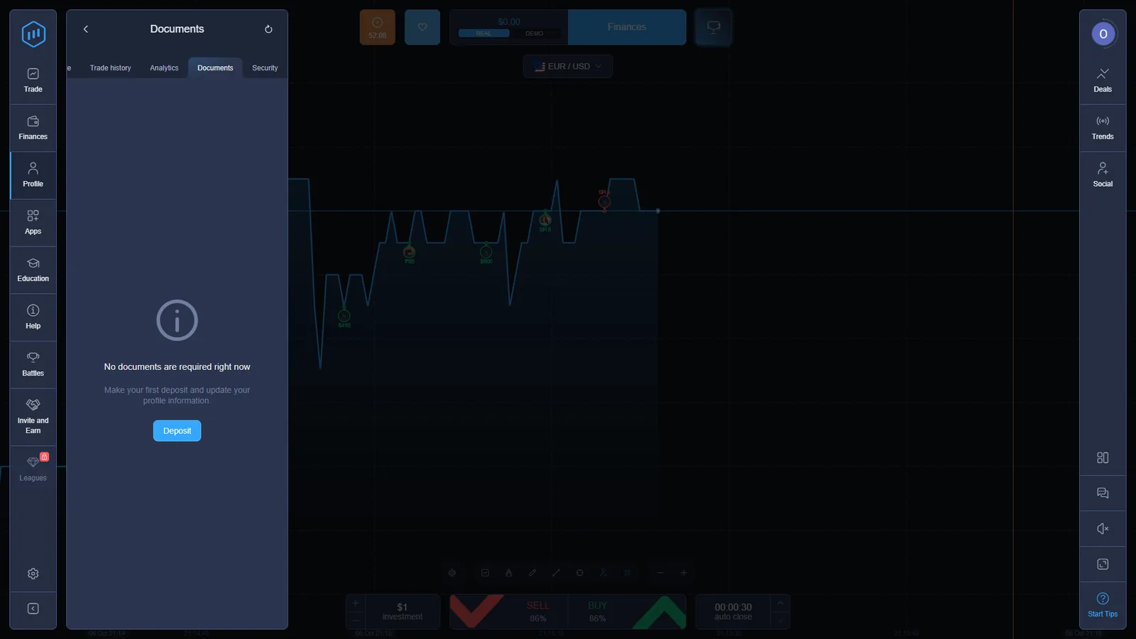Open the Apps sidebar item
1136x639 pixels.
(33, 223)
